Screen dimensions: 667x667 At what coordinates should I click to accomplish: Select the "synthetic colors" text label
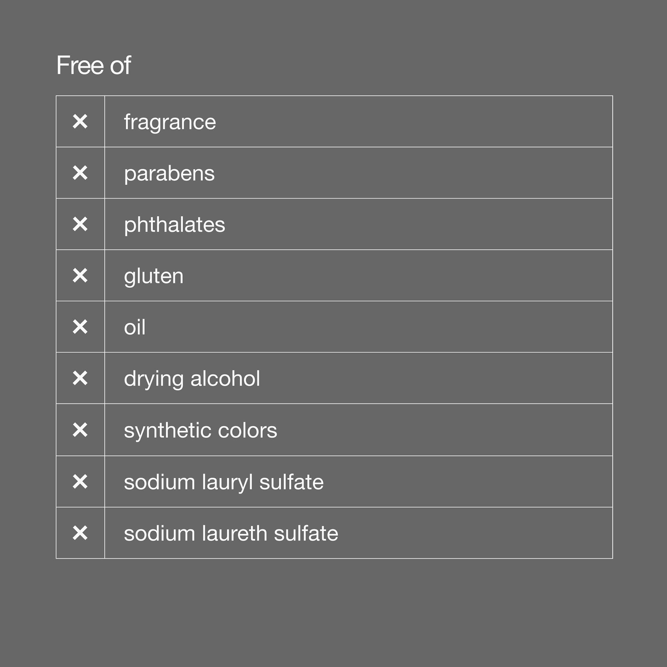(x=200, y=431)
